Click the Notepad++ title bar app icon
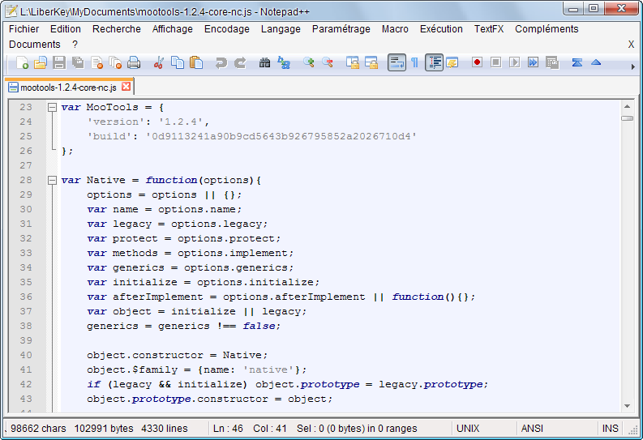Viewport: 643px width, 440px height. [11, 11]
